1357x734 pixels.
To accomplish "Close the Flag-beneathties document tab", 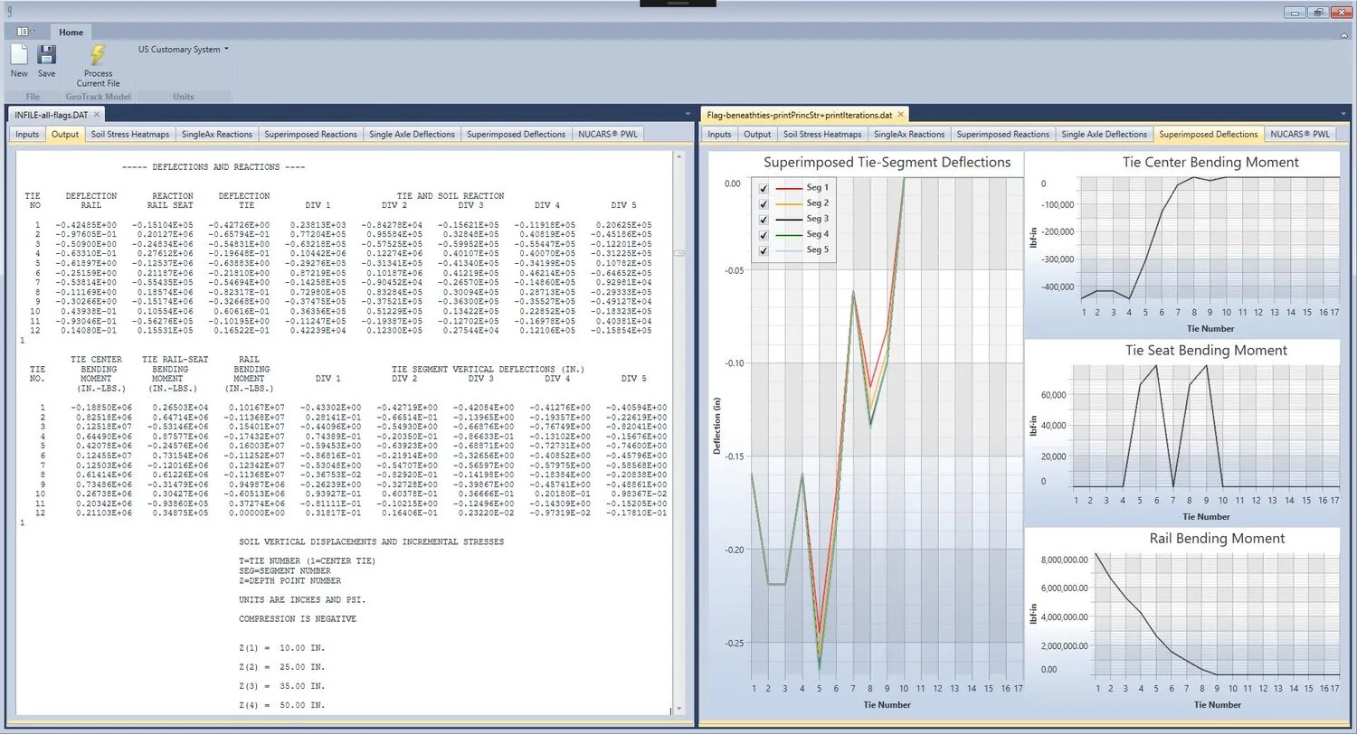I will [900, 115].
